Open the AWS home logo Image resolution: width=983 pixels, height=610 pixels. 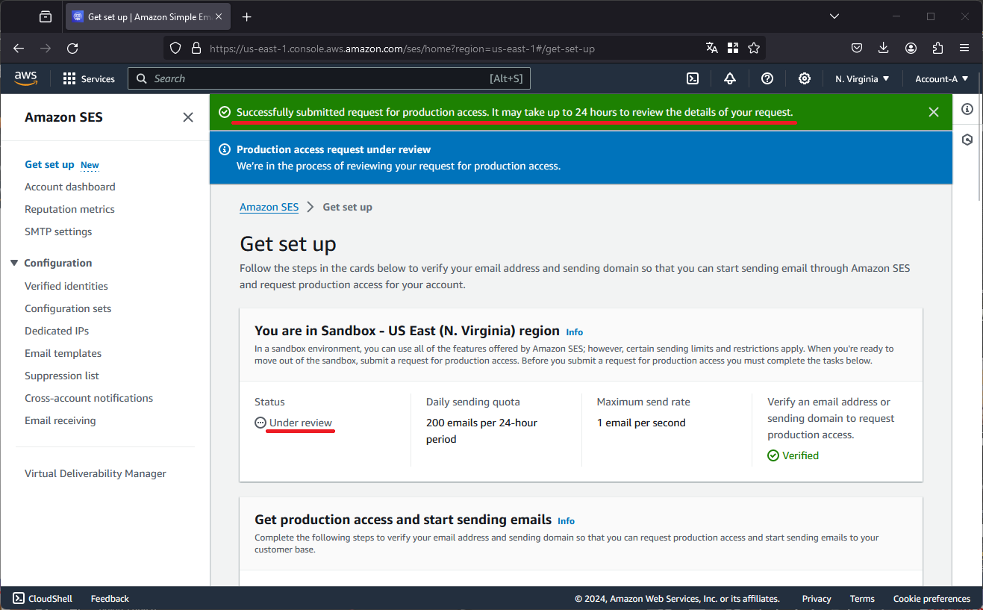point(25,78)
